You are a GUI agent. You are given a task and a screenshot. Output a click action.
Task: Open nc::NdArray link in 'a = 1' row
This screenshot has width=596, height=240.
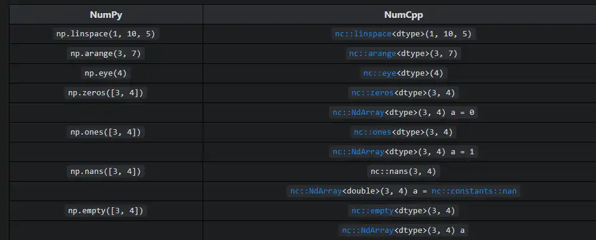358,152
